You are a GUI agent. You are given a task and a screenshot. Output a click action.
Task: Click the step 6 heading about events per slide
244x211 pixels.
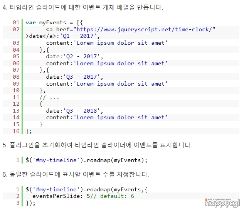76,174
